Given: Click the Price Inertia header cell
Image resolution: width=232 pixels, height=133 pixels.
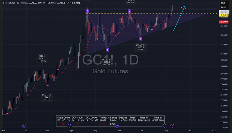Looking at the screenshot, I should 133,119.
